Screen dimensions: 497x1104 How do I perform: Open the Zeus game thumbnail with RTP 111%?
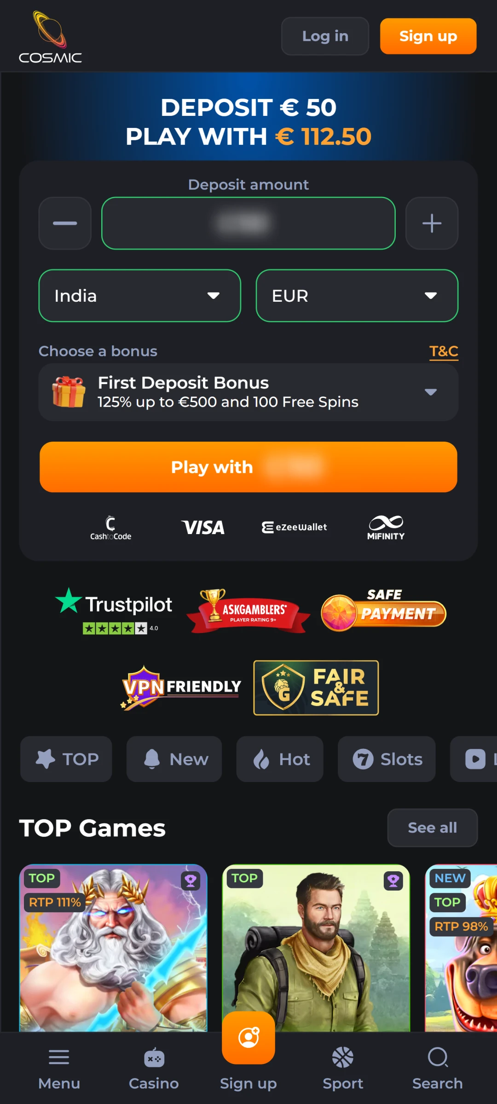113,948
